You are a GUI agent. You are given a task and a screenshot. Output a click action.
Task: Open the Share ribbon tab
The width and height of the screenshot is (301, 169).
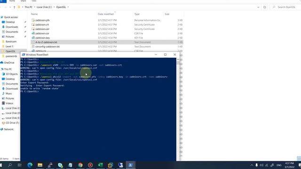pos(23,1)
